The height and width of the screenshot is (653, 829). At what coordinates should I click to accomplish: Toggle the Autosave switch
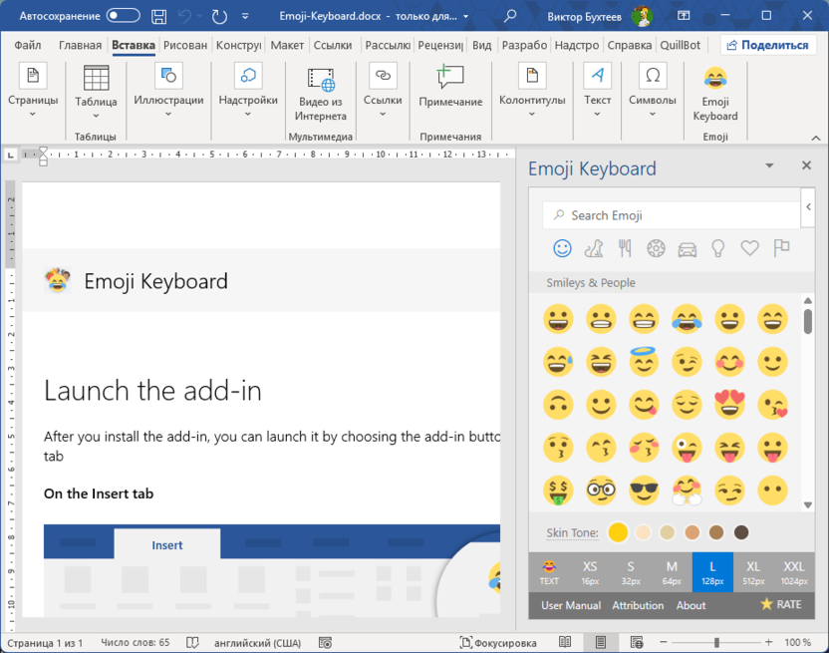click(x=124, y=16)
